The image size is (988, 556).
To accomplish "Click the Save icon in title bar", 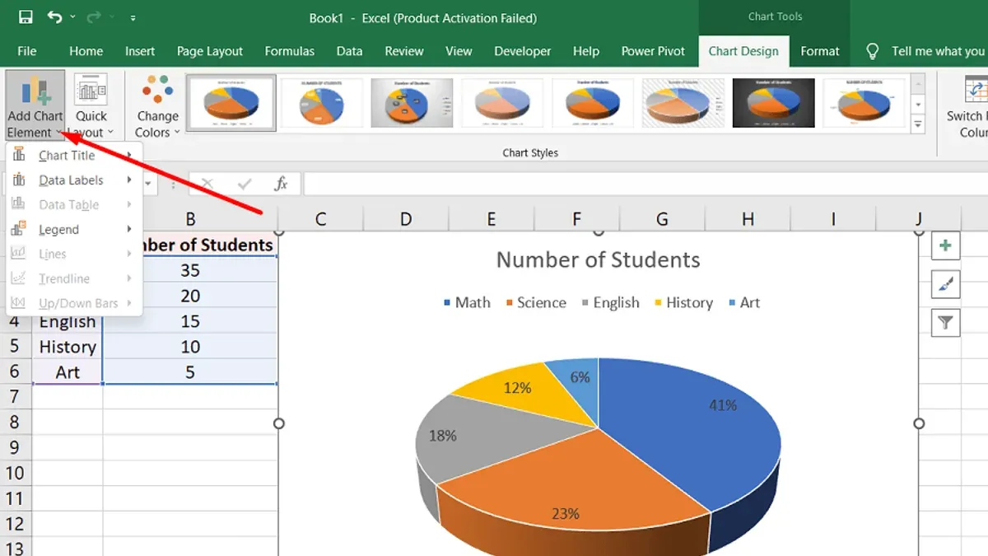I will [26, 17].
